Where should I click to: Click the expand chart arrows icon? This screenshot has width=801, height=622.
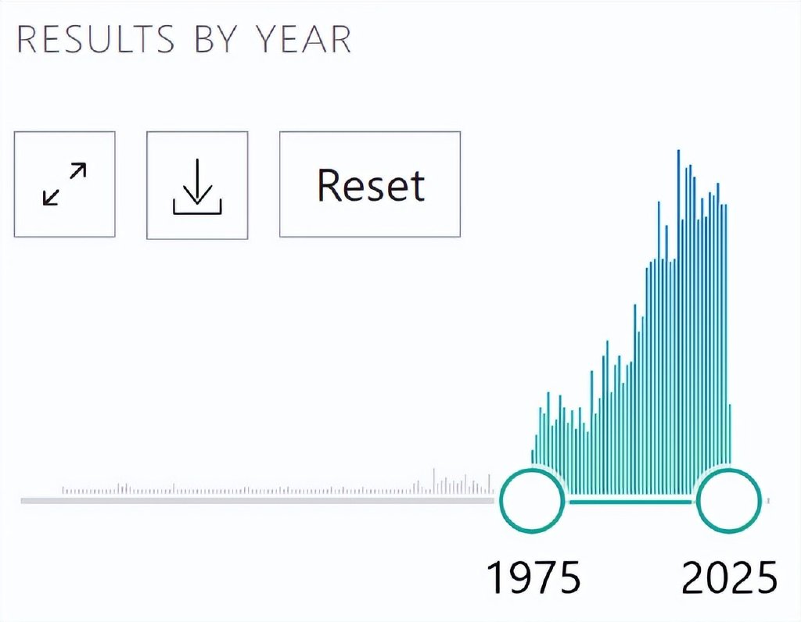[x=64, y=184]
